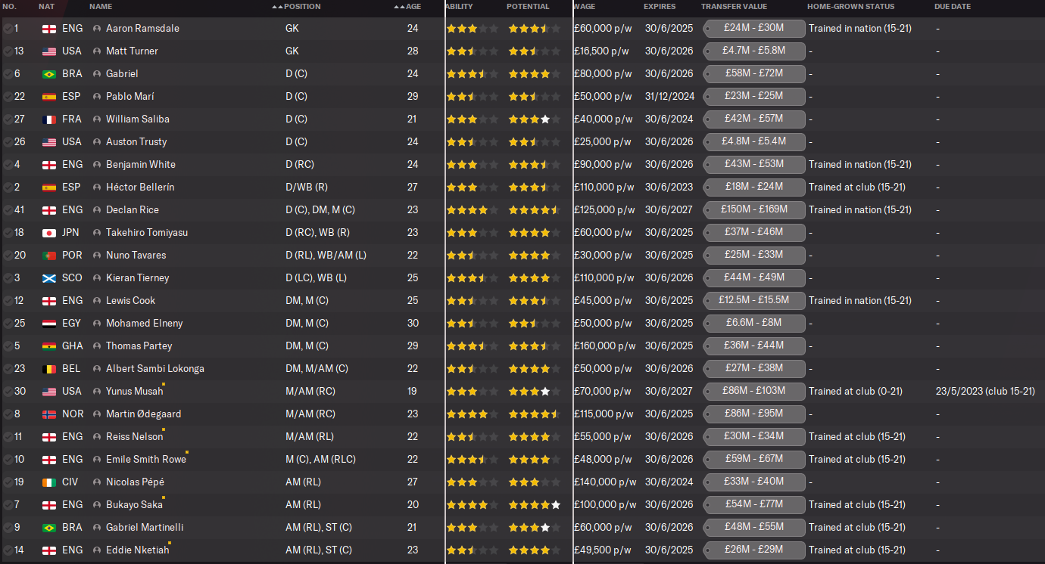
Task: Click the Brazil flag in Gabriel Martinelli's row
Action: 49,528
